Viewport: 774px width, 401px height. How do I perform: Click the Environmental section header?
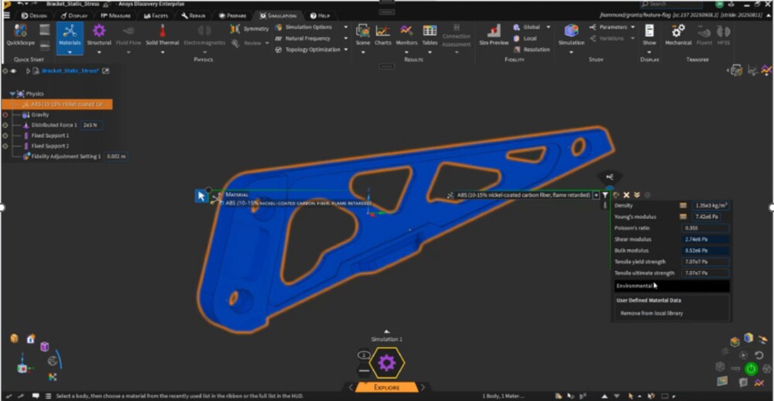[x=672, y=286]
